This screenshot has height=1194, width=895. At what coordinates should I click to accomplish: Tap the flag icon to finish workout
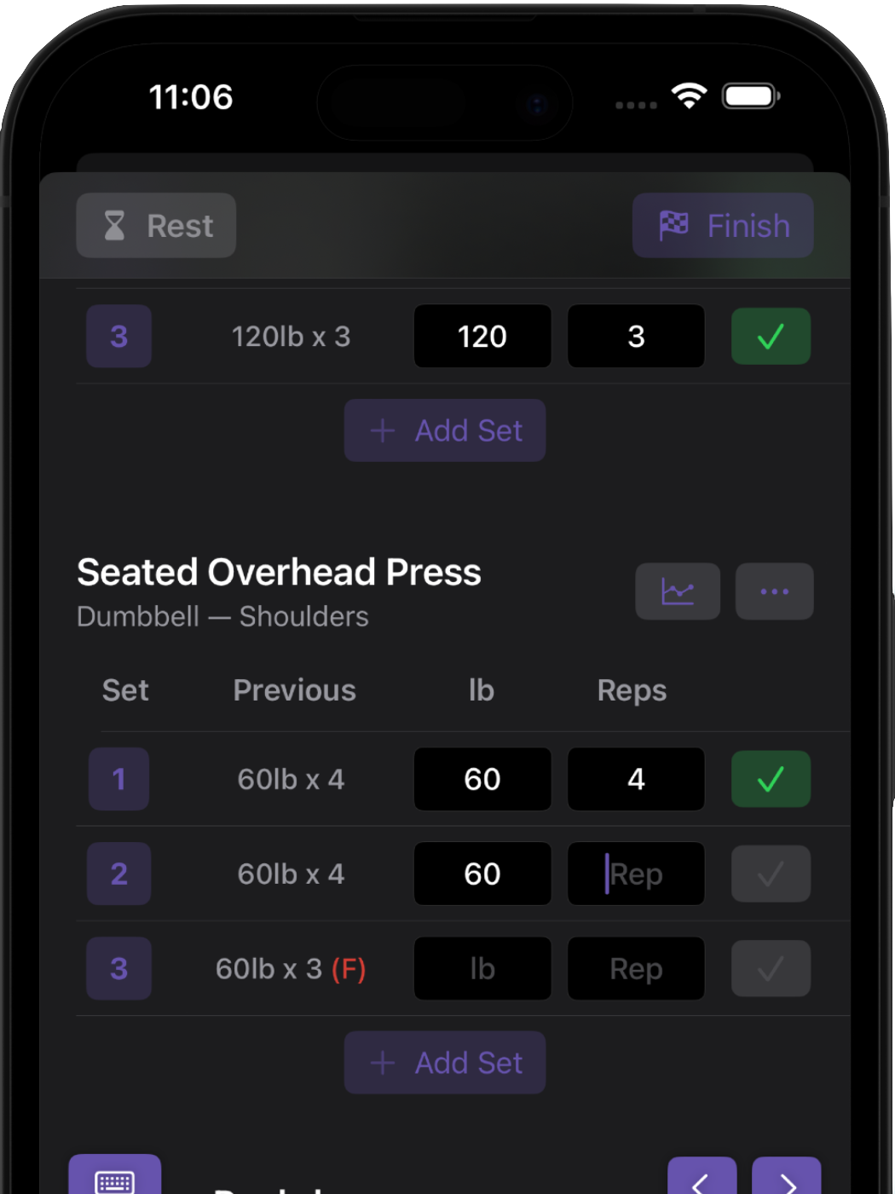coord(674,225)
